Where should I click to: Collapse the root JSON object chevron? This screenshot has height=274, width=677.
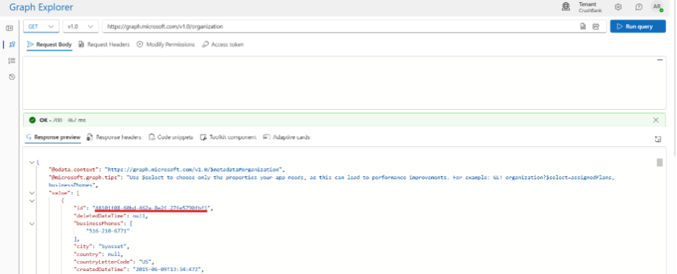(32, 162)
